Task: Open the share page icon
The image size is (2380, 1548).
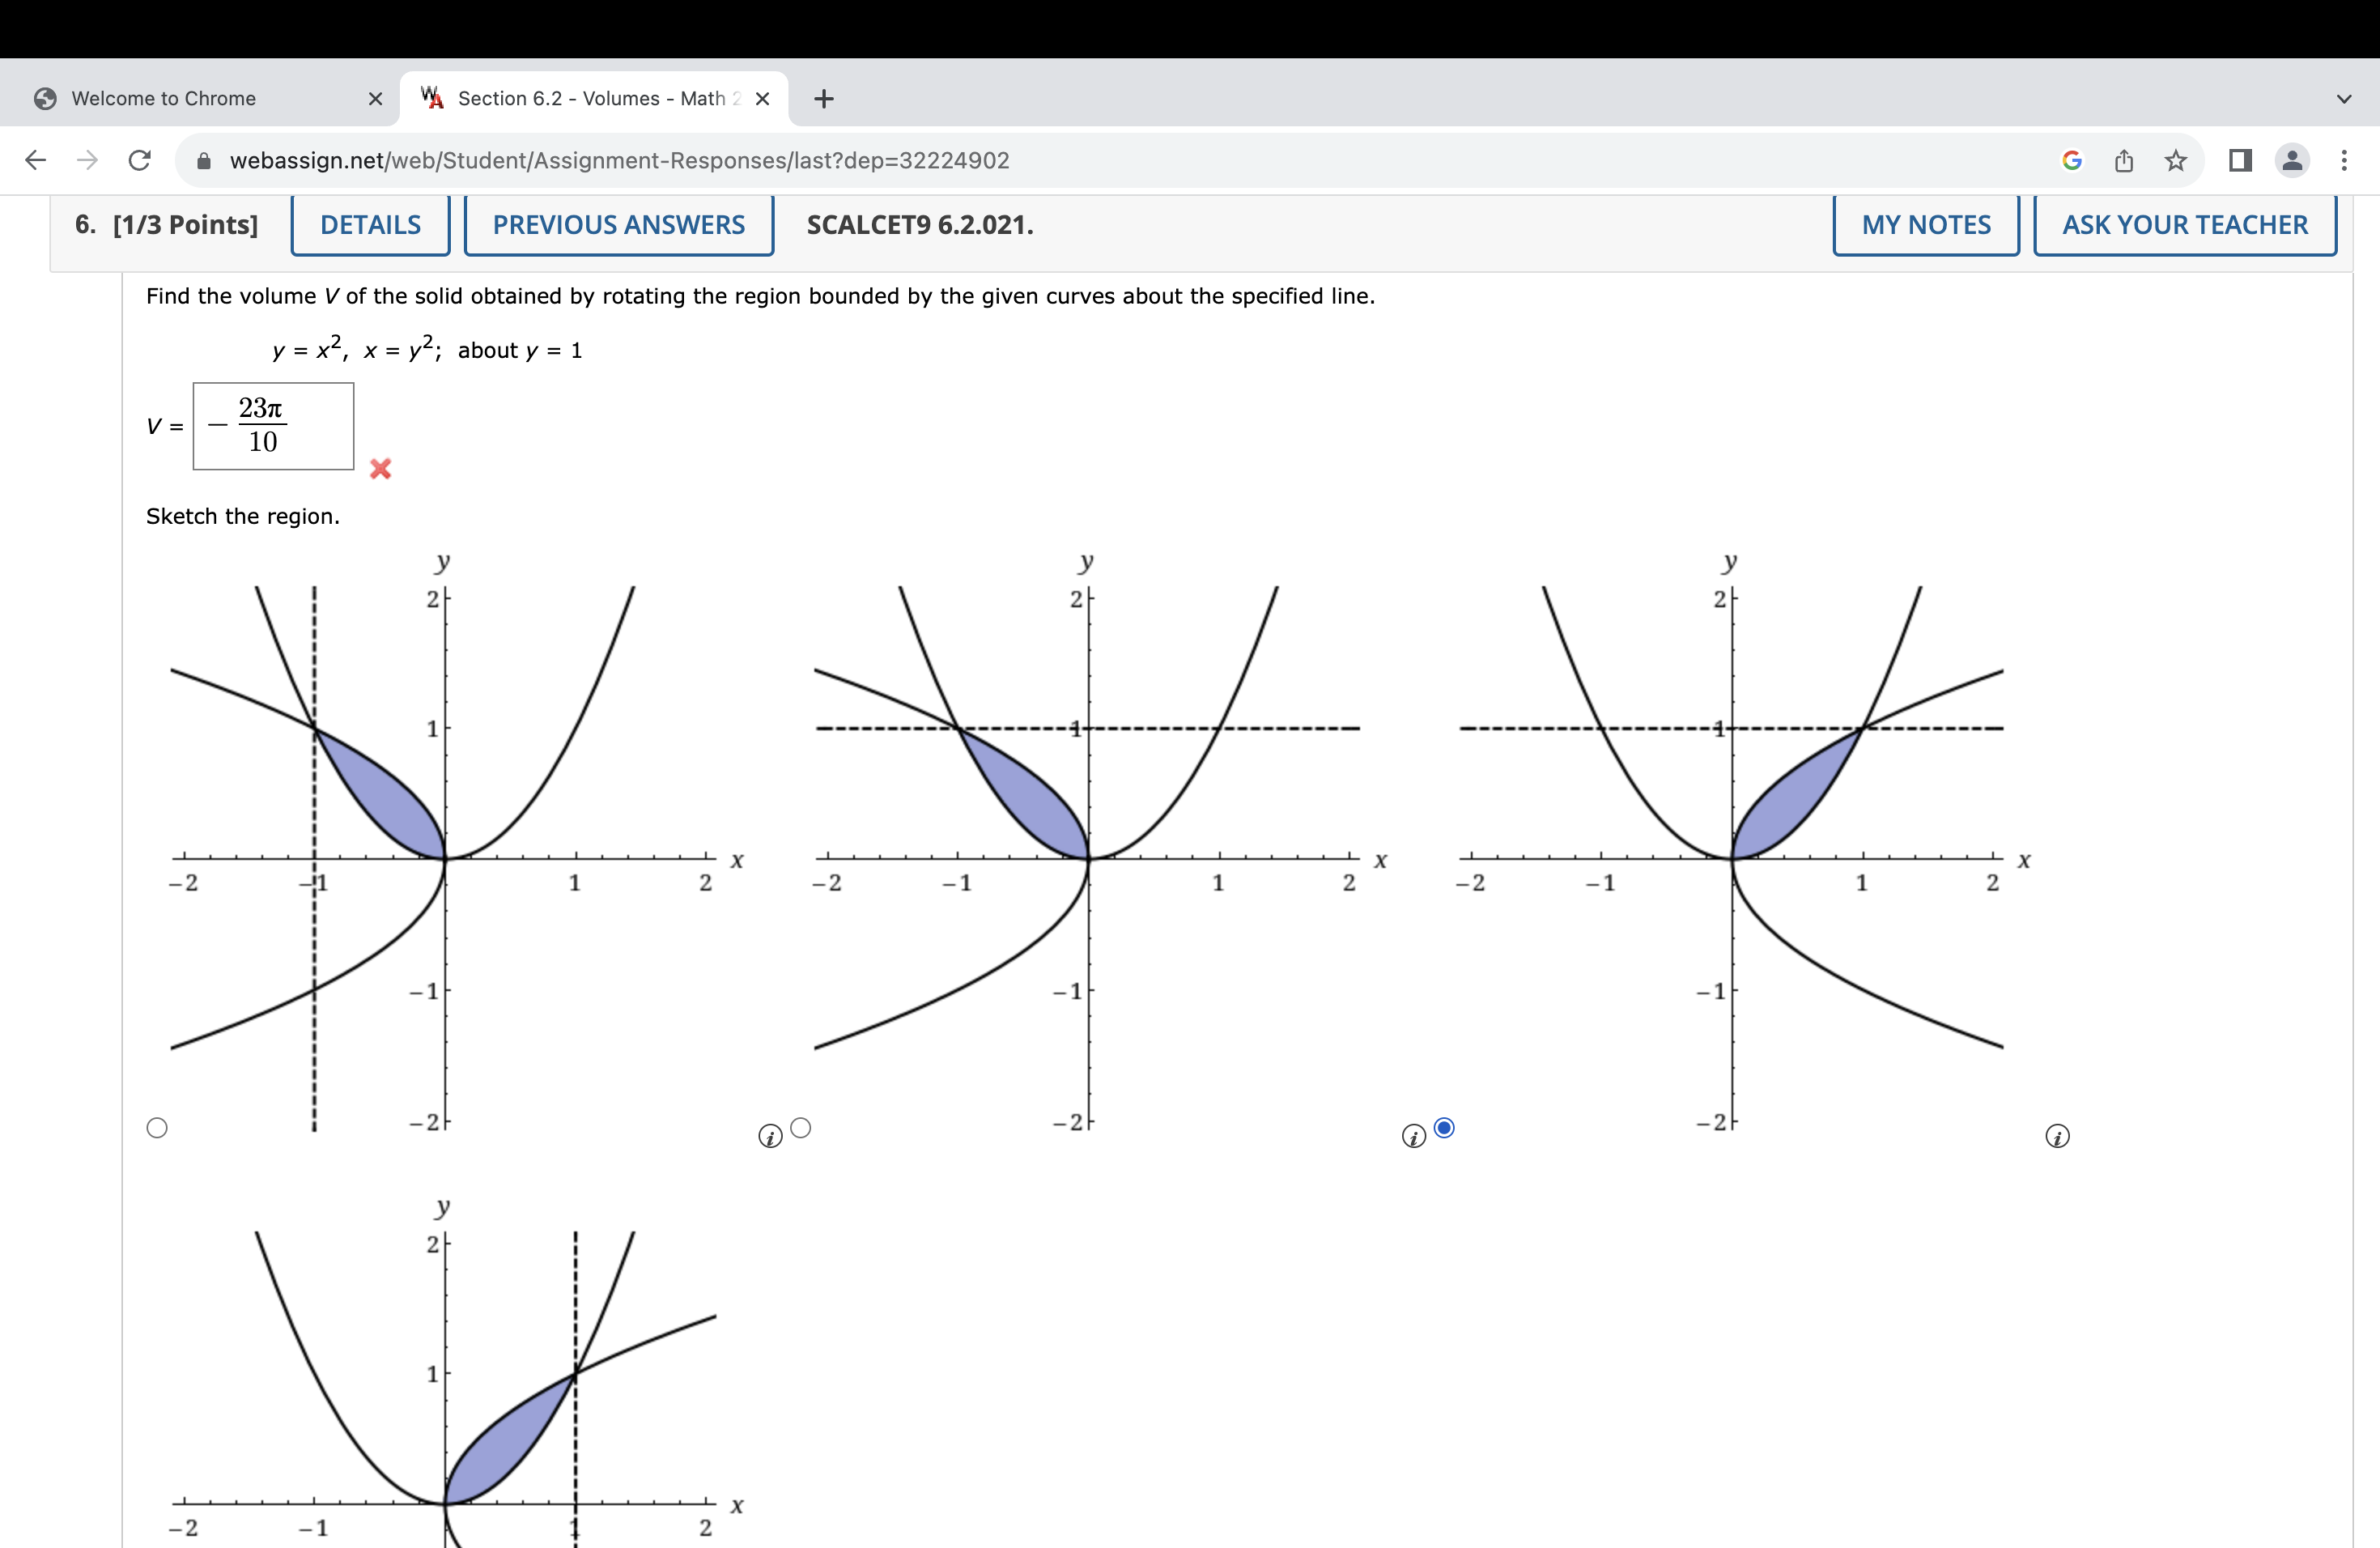Action: coord(2124,160)
